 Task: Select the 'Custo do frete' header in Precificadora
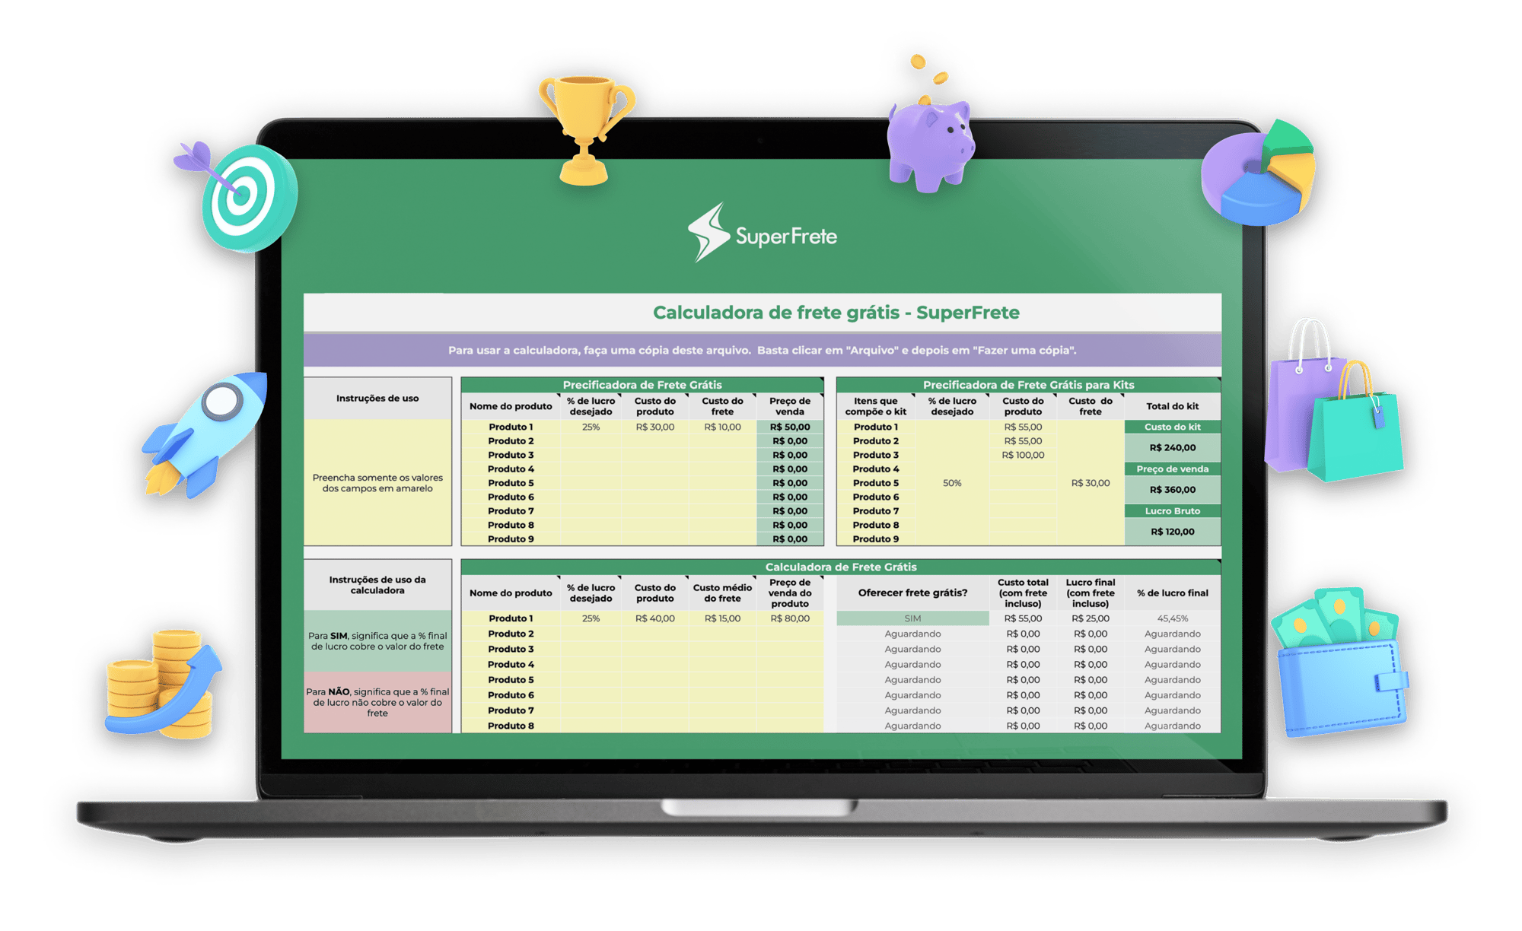click(722, 406)
